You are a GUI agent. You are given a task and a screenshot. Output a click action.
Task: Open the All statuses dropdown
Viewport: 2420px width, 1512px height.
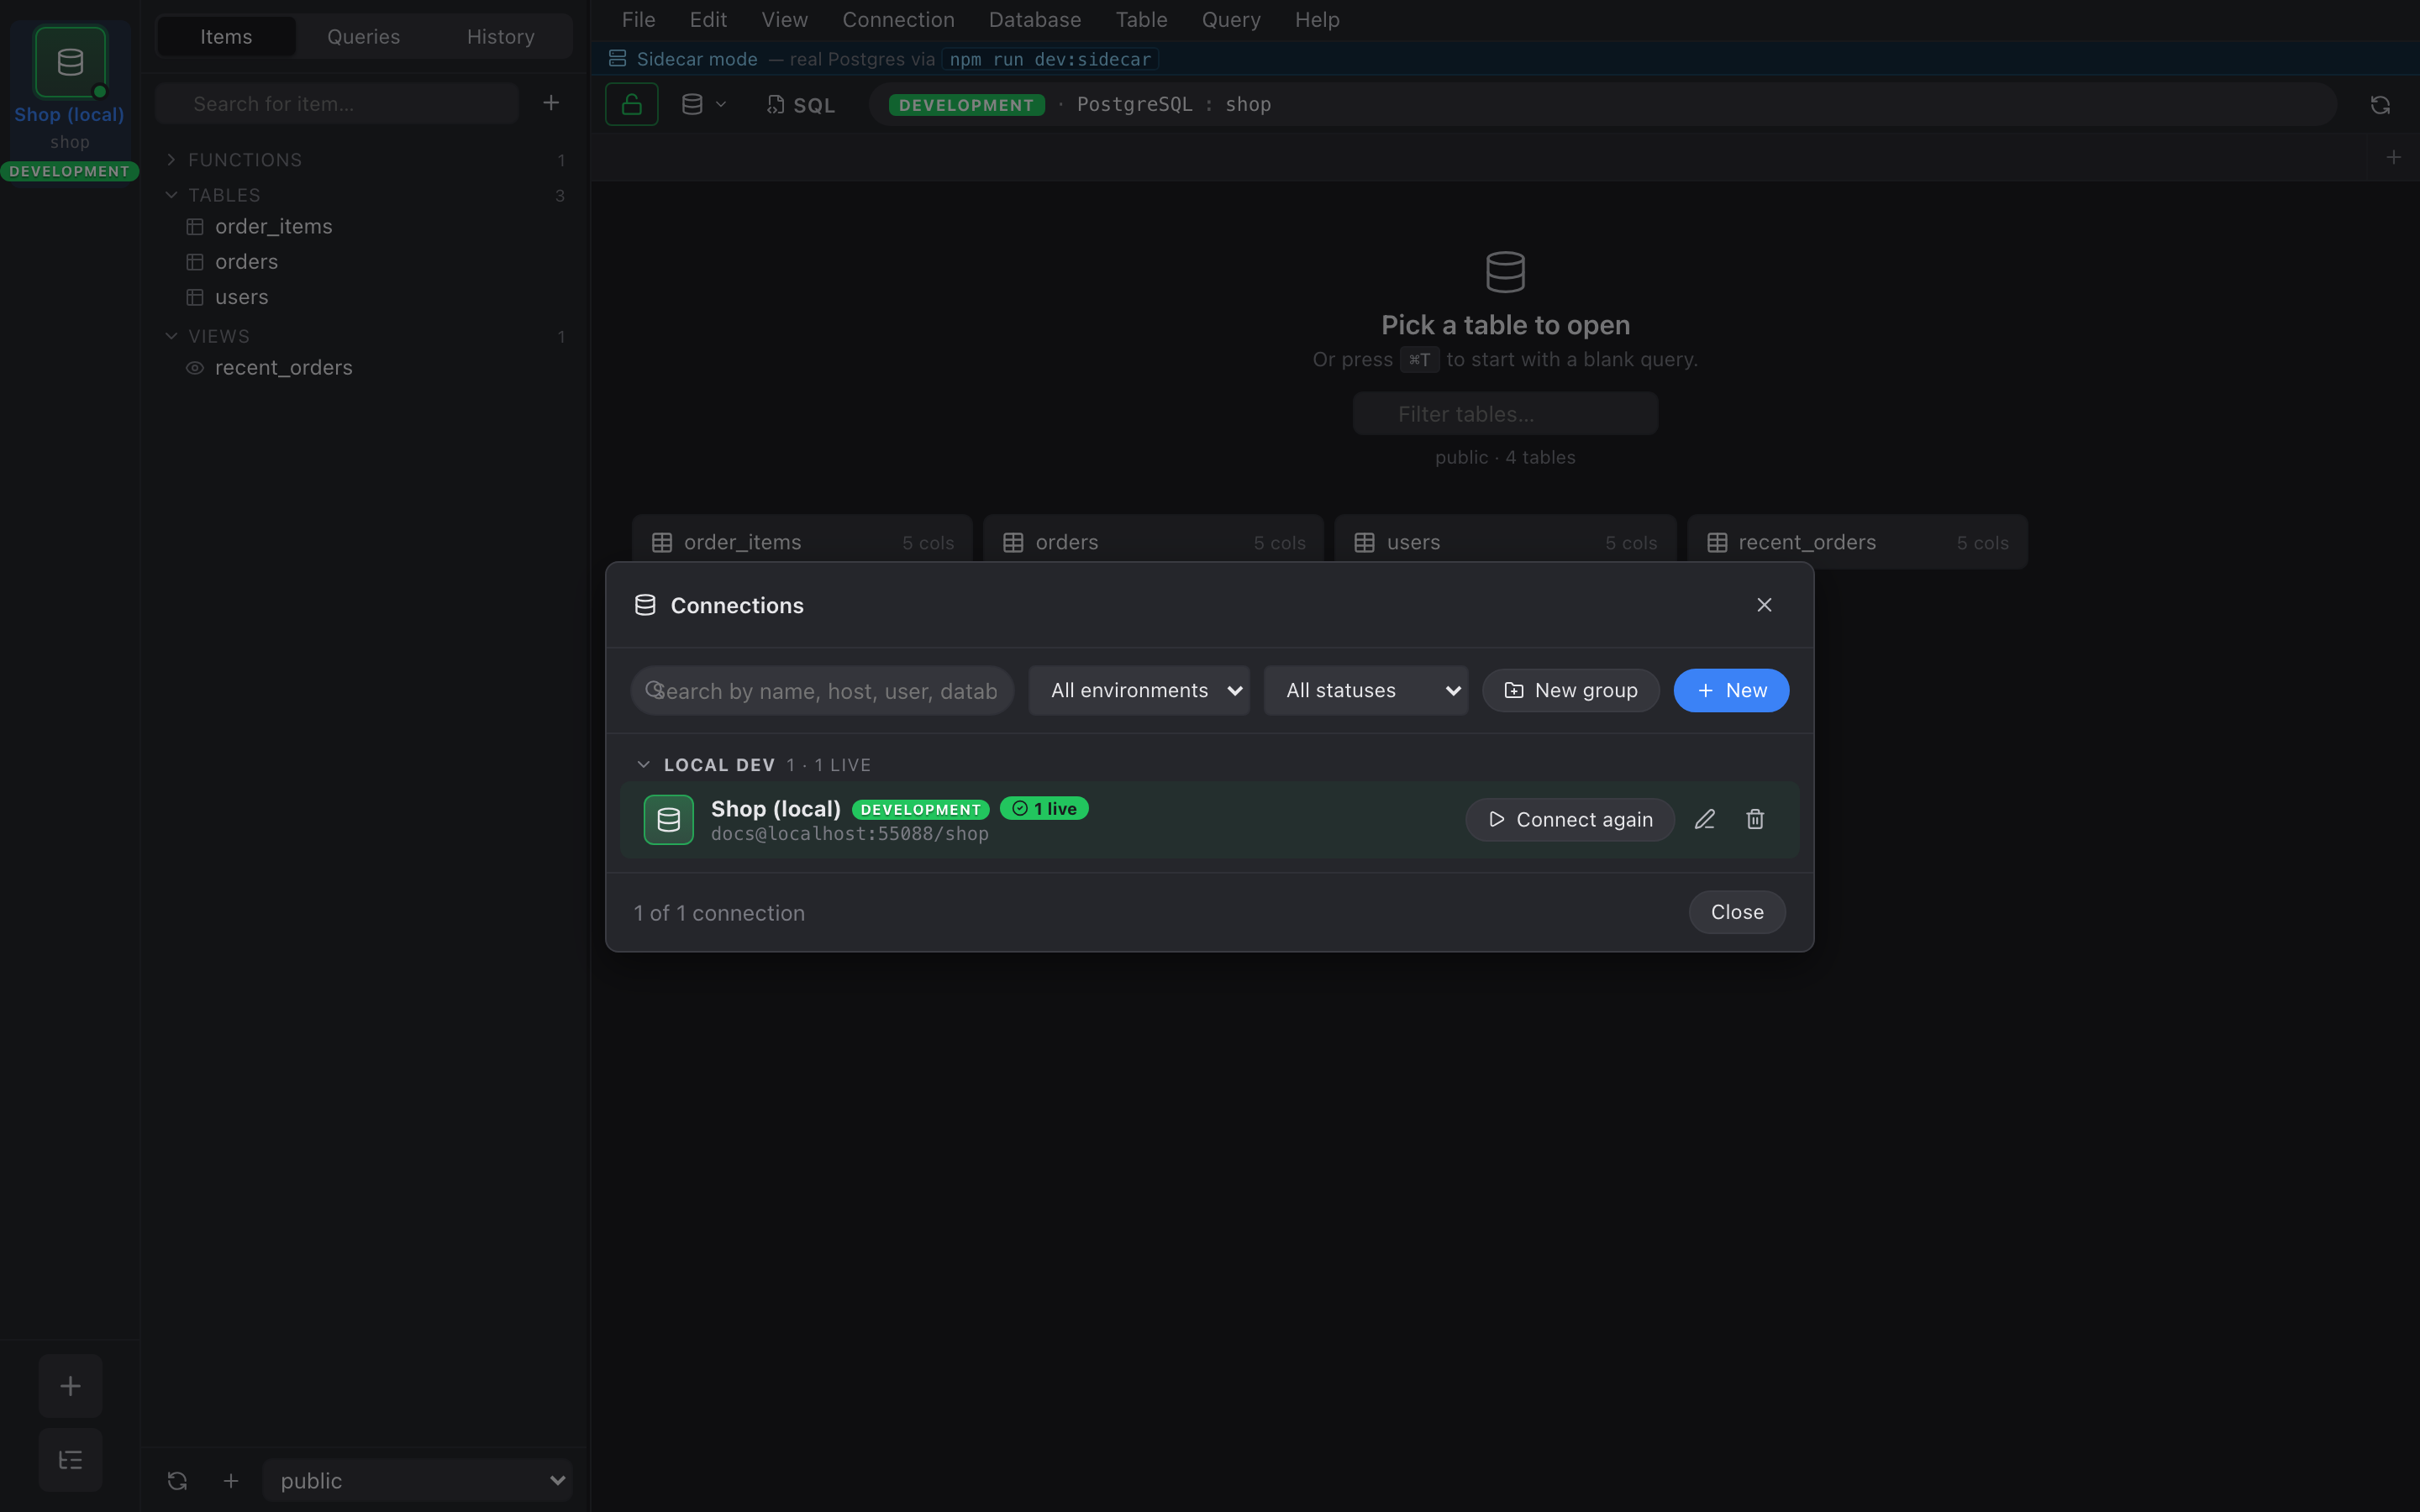[1366, 691]
